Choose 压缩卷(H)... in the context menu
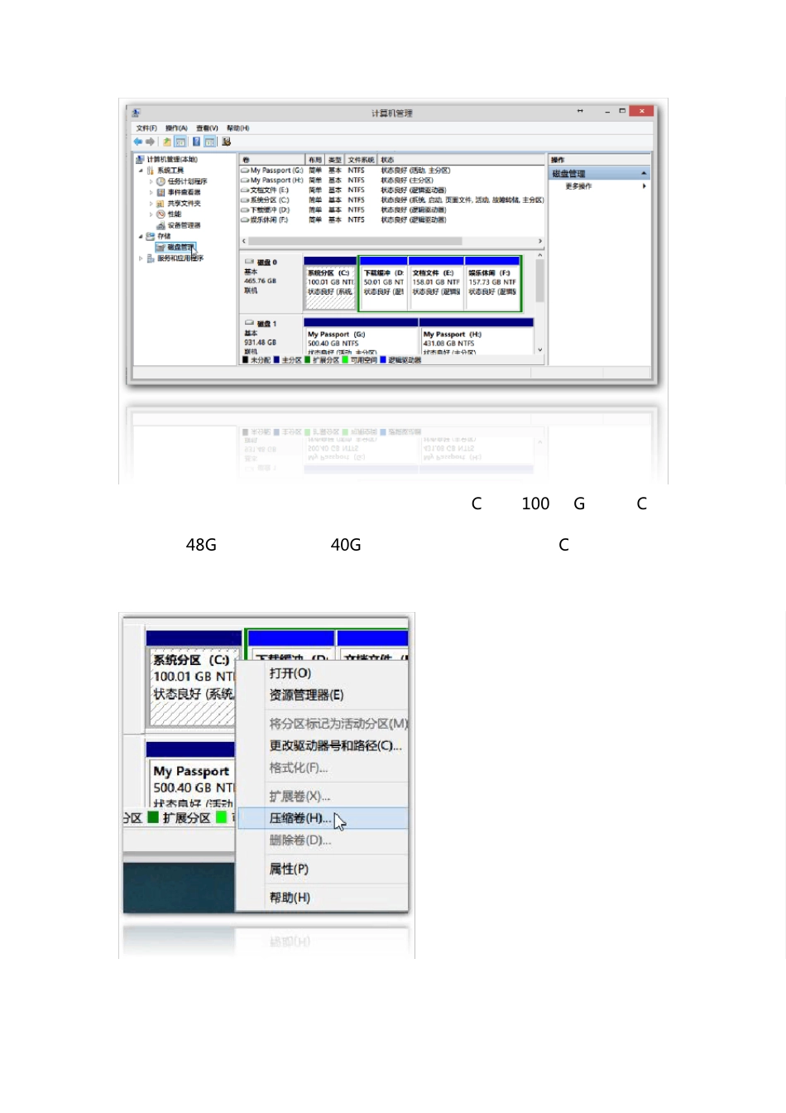The width and height of the screenshot is (786, 1113). coord(323,818)
